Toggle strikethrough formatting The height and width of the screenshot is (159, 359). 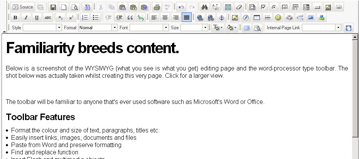pos(48,17)
